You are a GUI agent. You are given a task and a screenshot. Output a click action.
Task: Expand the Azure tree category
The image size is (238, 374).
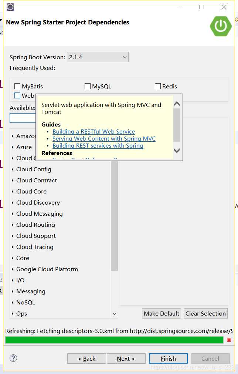click(x=13, y=147)
